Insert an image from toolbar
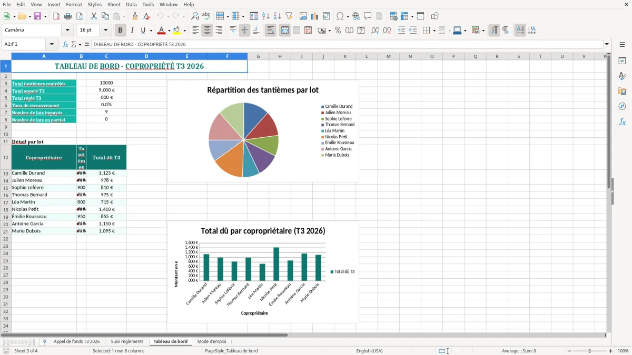The height and width of the screenshot is (355, 632). [x=303, y=16]
